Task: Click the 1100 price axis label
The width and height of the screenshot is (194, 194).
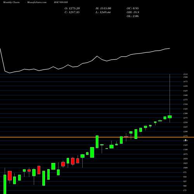Action: pos(185,150)
